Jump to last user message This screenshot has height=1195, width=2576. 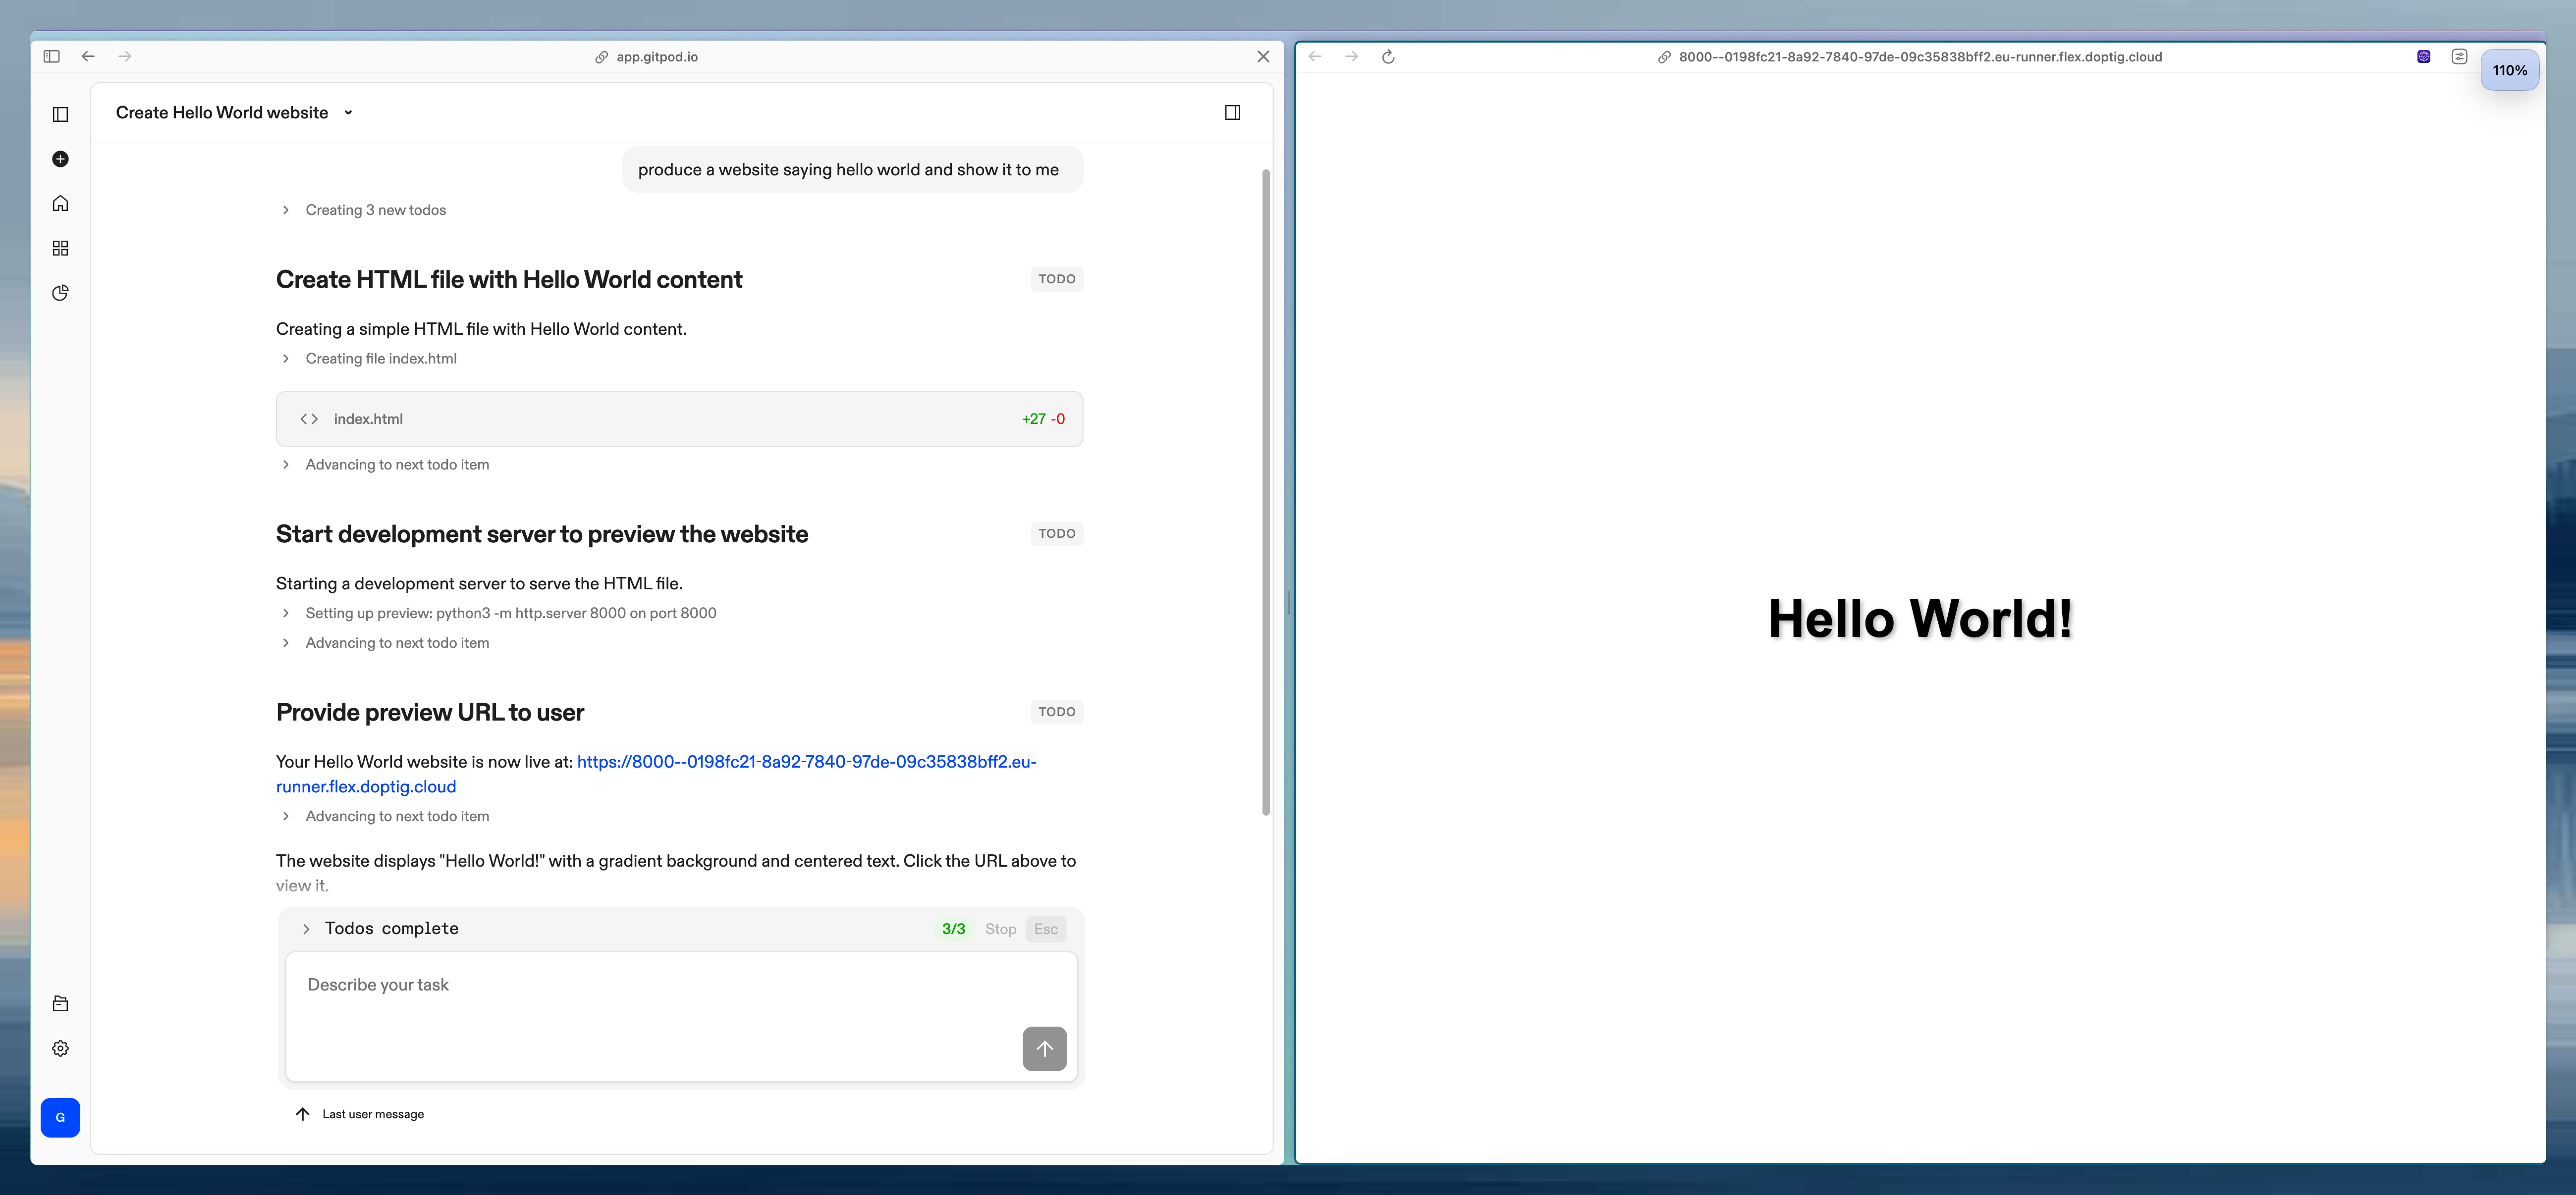pos(359,1113)
